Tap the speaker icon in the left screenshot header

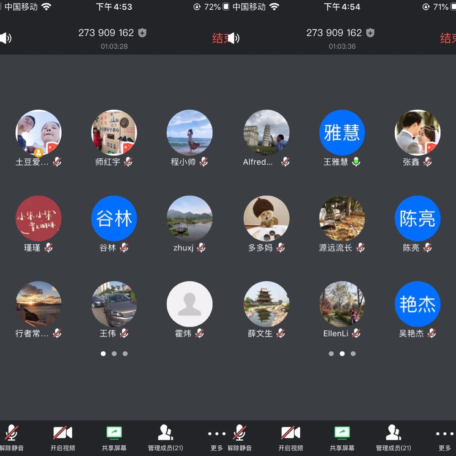pyautogui.click(x=6, y=38)
